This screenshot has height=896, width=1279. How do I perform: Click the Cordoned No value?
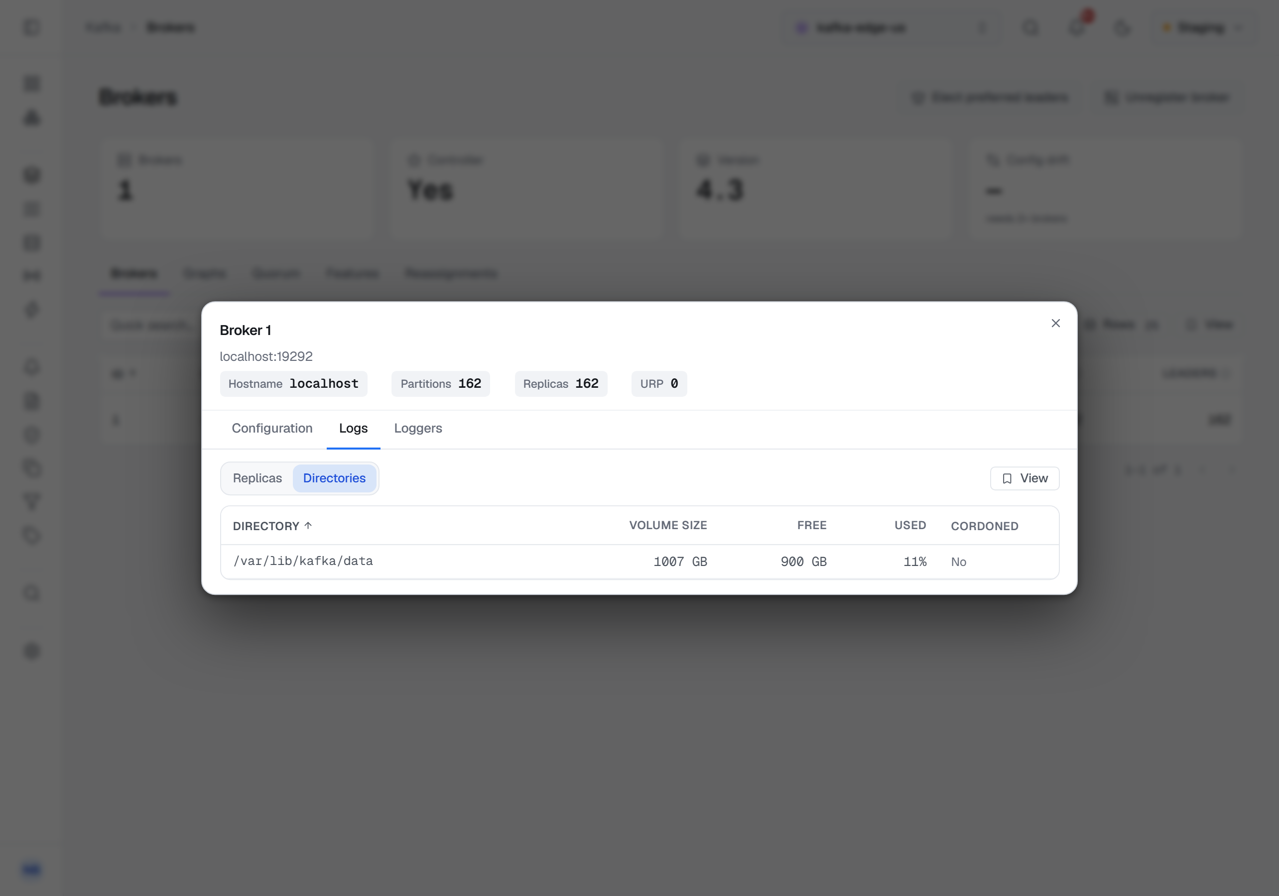(958, 562)
